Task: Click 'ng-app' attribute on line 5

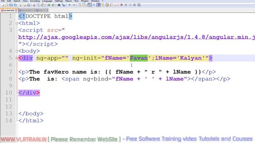Action: point(47,58)
